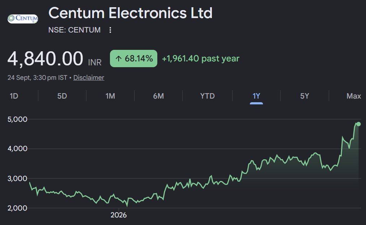Screen dimensions: 366x225
Task: Show the Max history chart
Action: coord(354,96)
